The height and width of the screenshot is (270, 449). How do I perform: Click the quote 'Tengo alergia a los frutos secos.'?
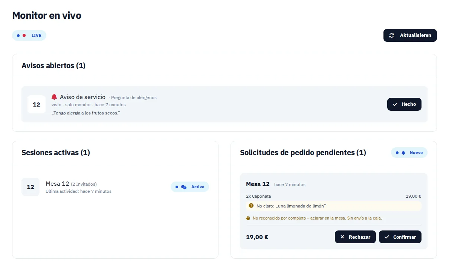(x=86, y=113)
